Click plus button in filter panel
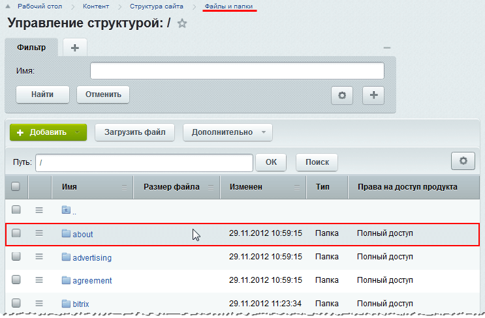Viewport: 485px width, 318px height. [373, 95]
